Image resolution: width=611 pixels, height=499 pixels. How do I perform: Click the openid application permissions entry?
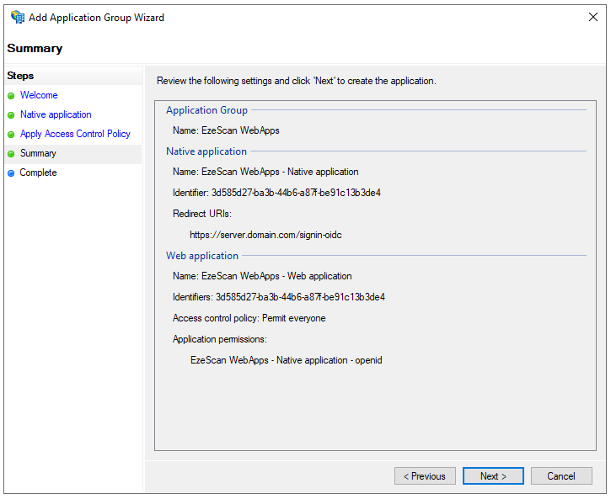point(286,360)
